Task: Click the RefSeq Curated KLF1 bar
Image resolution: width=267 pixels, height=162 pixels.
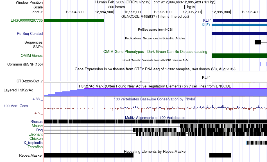Action: (x=239, y=33)
